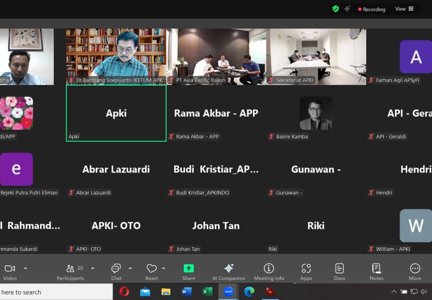The width and height of the screenshot is (432, 300).
Task: Expand reactions options arrow
Action: click(x=163, y=268)
